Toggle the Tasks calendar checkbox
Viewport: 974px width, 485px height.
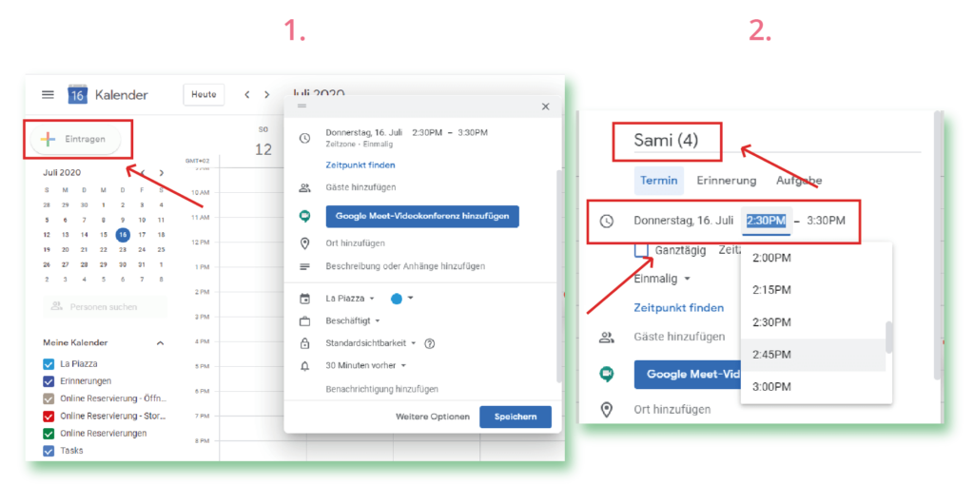[49, 451]
